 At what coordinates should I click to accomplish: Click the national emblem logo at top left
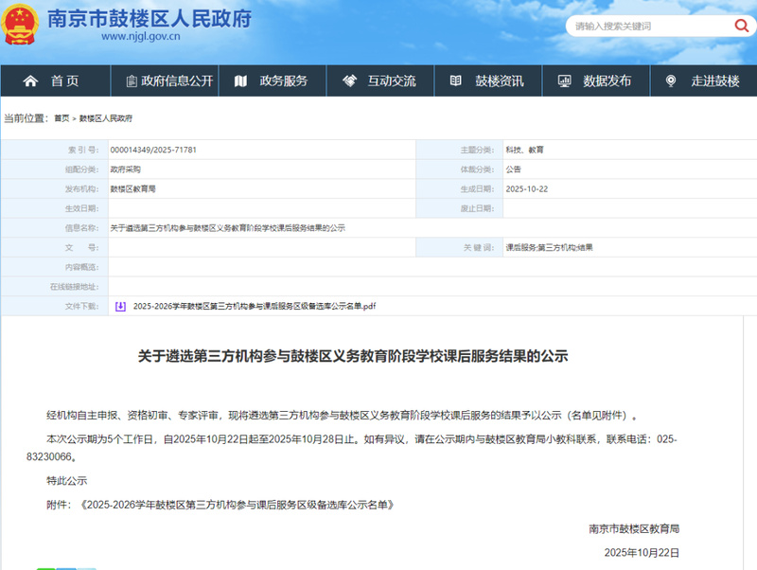click(x=21, y=26)
